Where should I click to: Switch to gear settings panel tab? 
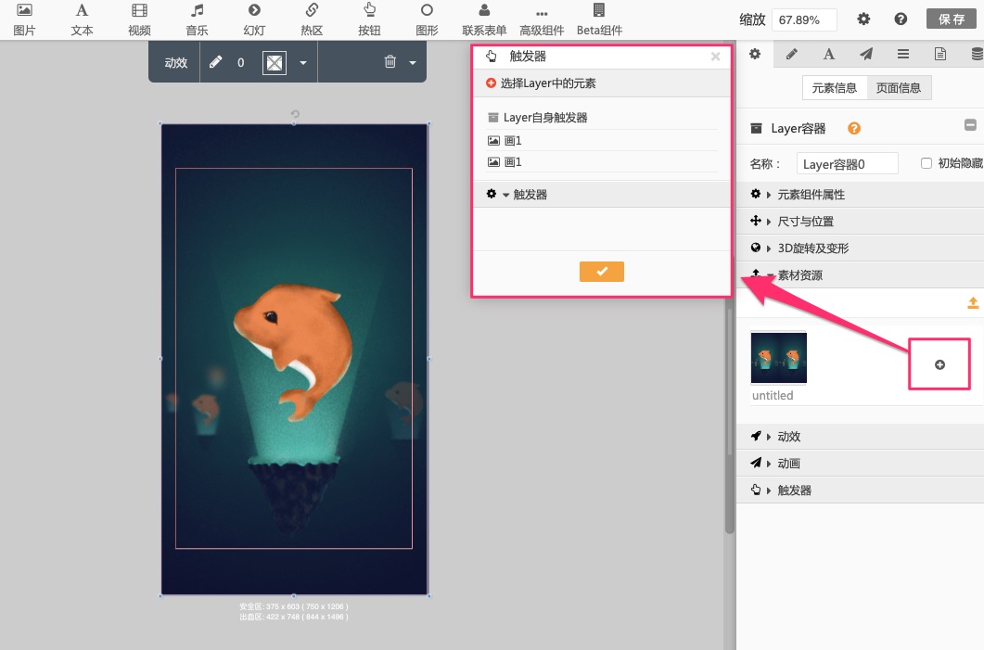(x=755, y=54)
